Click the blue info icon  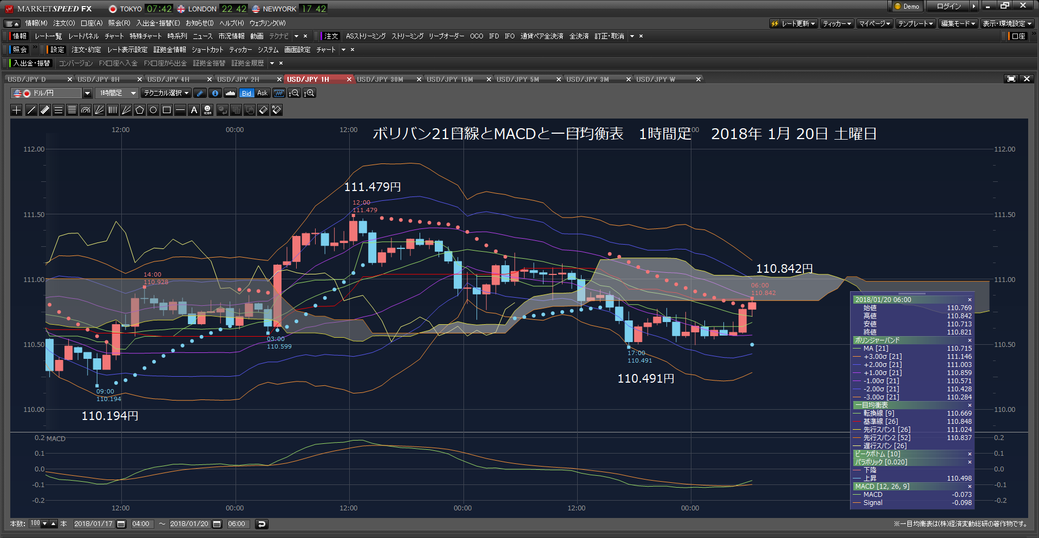click(215, 93)
